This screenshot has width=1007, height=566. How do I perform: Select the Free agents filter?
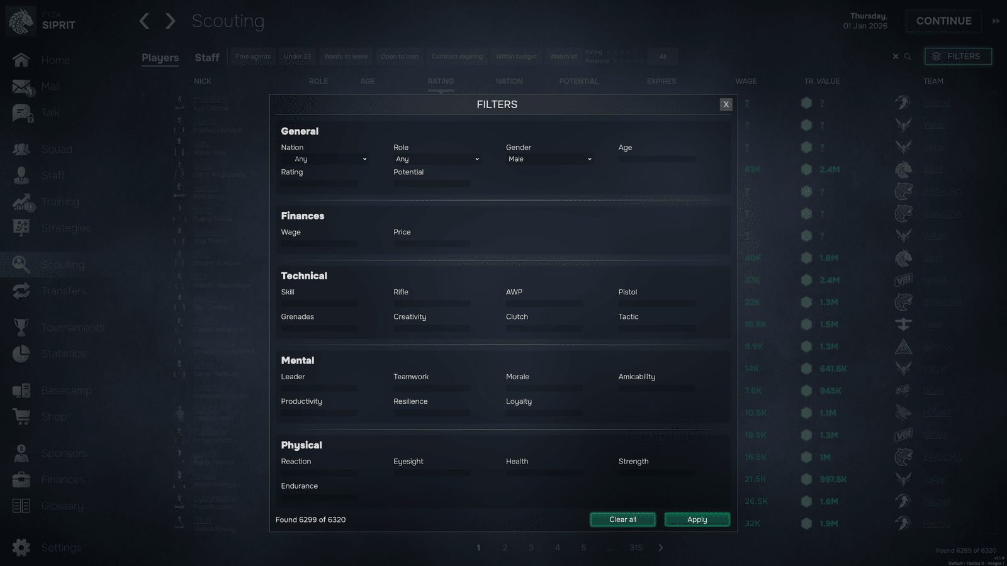pyautogui.click(x=253, y=57)
